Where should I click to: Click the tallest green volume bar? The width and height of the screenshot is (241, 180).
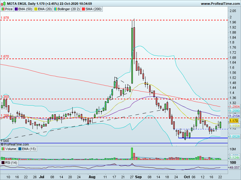click(132, 154)
